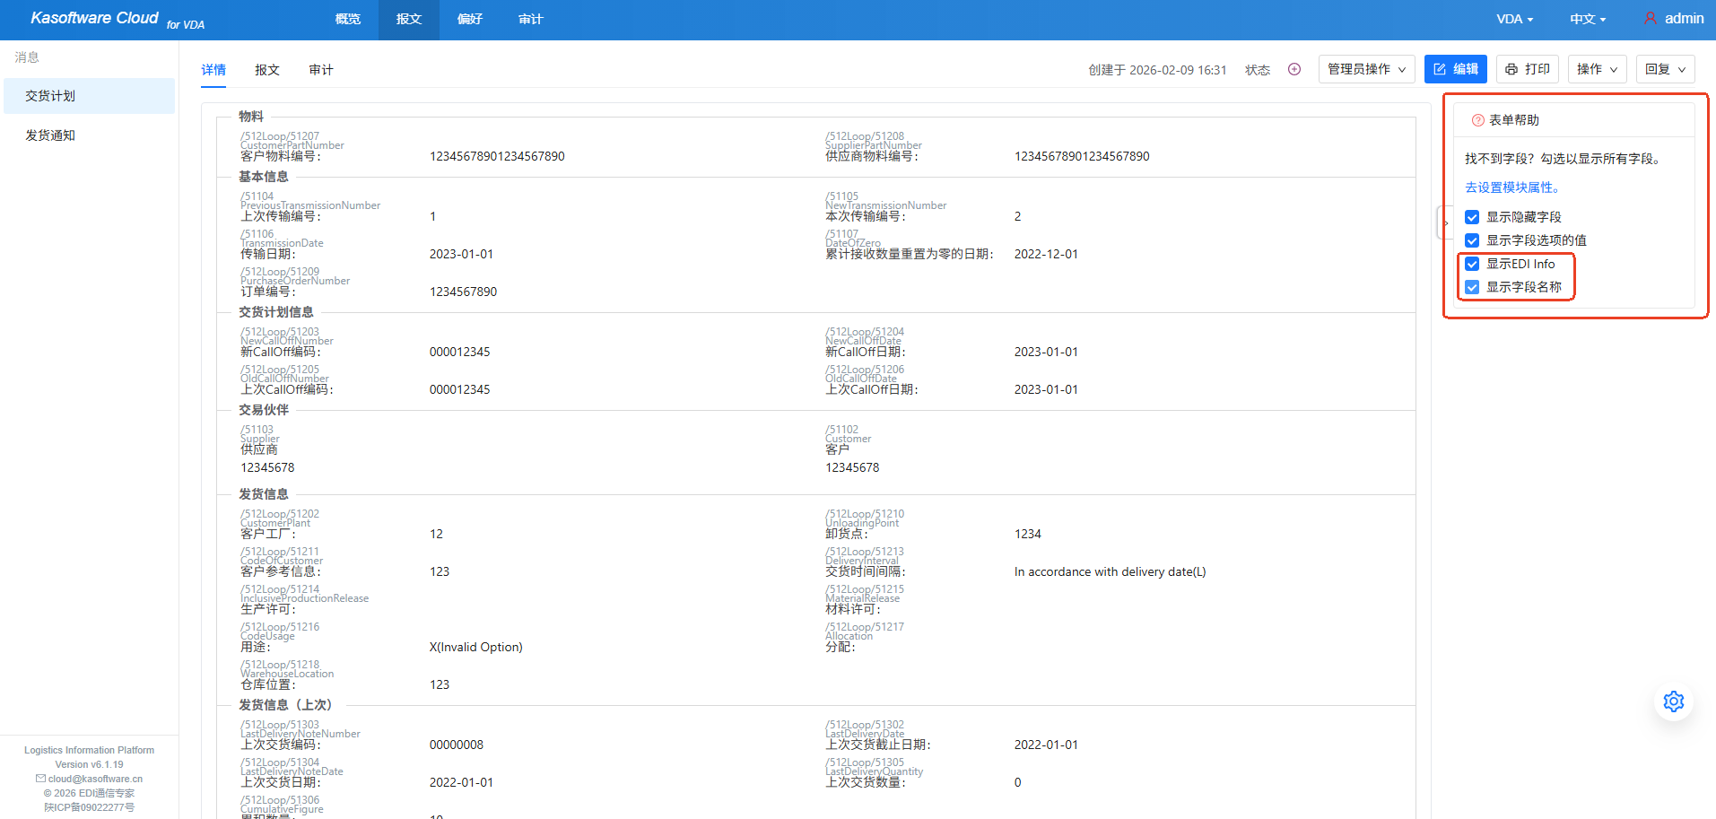
Task: Open 偏好 in the top navigation
Action: coord(469,19)
